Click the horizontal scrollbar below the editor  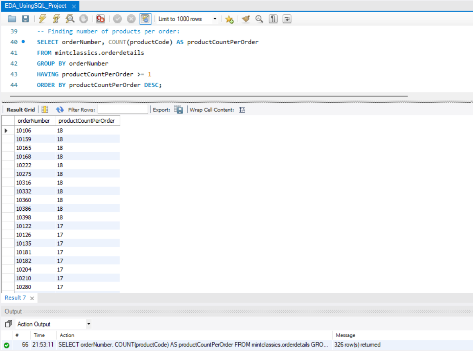(209, 96)
